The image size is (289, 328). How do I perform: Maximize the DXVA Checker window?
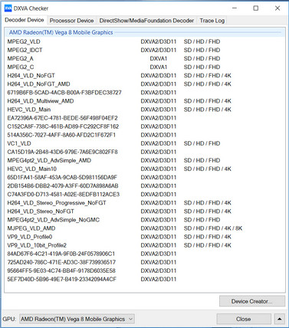coord(255,8)
